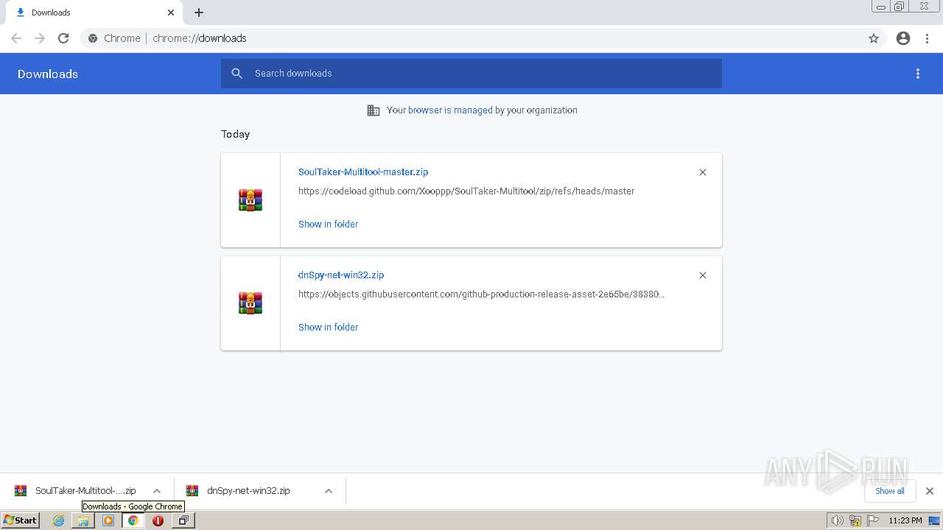Open the SoulTaker-Multitool-master.zip file link
Viewport: 943px width, 530px height.
[363, 172]
